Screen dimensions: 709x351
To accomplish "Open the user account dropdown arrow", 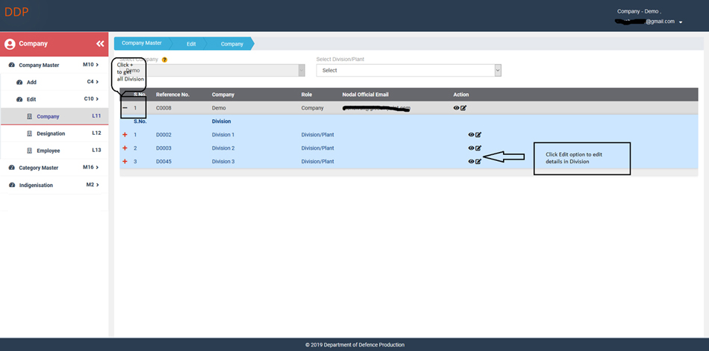I will [681, 22].
